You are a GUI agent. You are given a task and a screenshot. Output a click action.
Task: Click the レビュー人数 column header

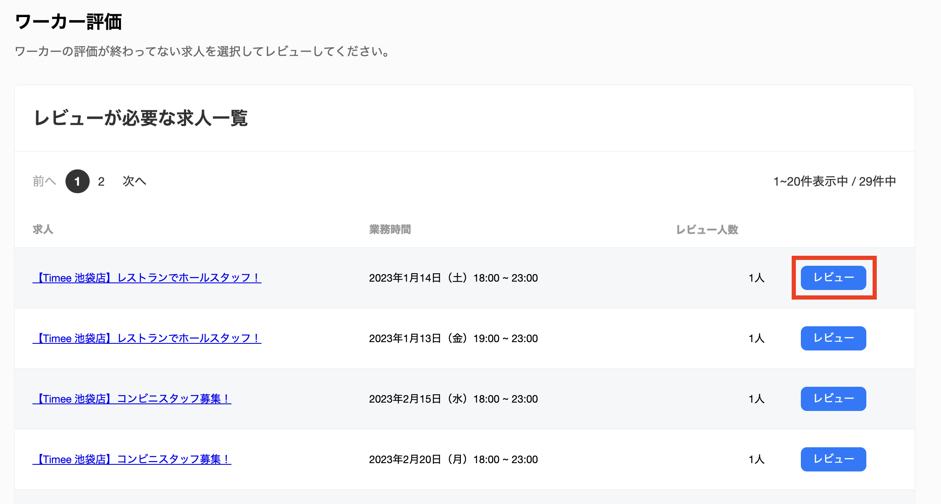click(707, 229)
